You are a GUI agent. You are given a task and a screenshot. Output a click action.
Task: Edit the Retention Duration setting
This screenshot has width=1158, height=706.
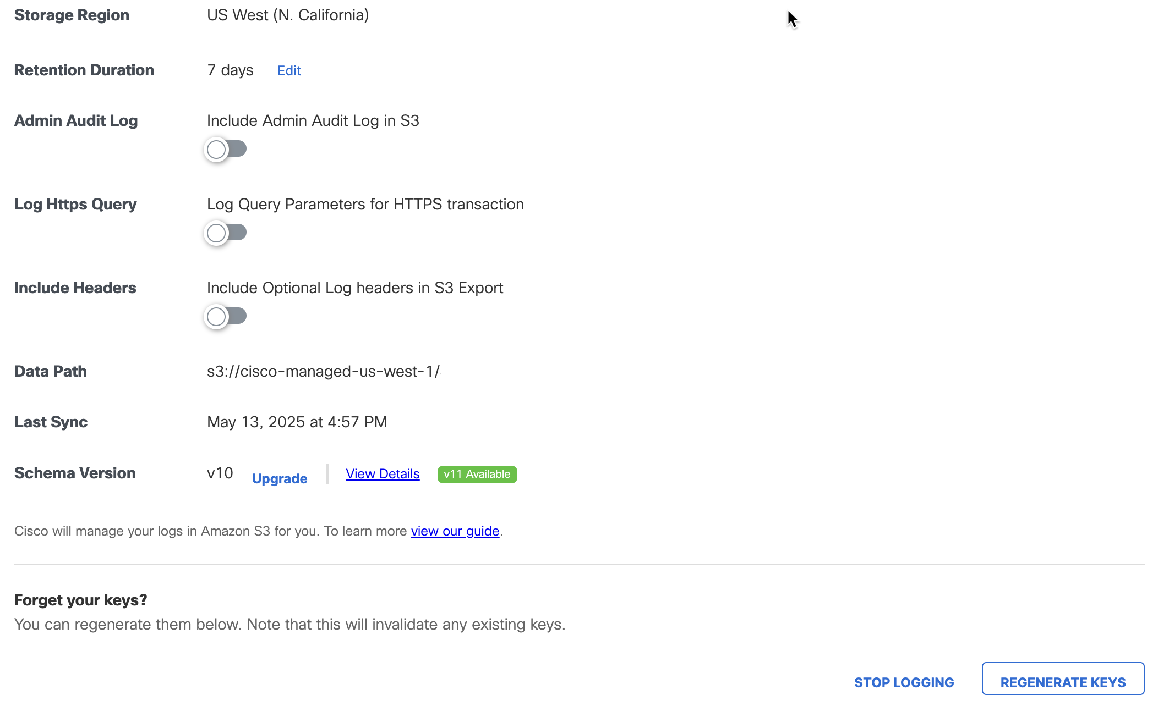(289, 70)
